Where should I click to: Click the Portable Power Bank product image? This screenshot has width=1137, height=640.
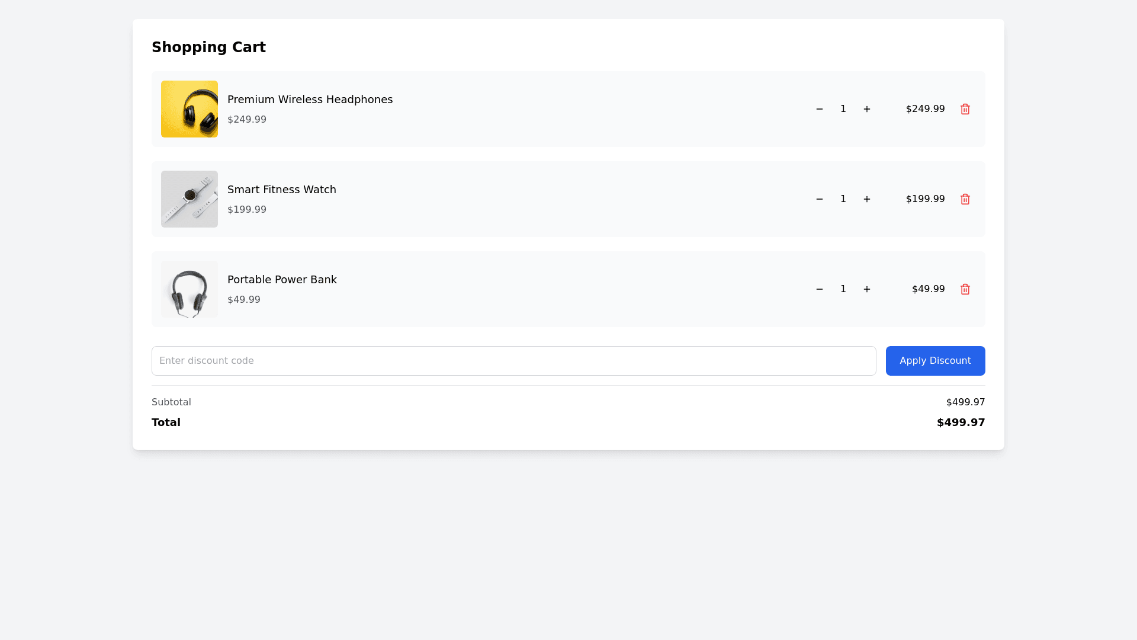189,289
